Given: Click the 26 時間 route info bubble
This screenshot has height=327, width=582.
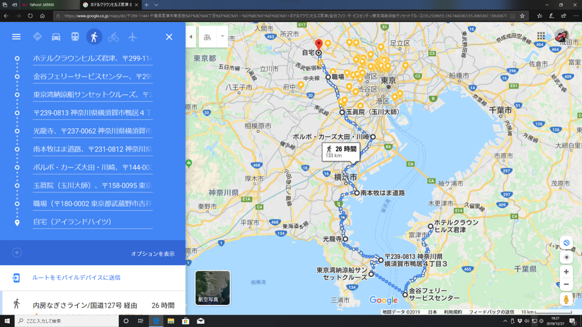Looking at the screenshot, I should pyautogui.click(x=341, y=152).
